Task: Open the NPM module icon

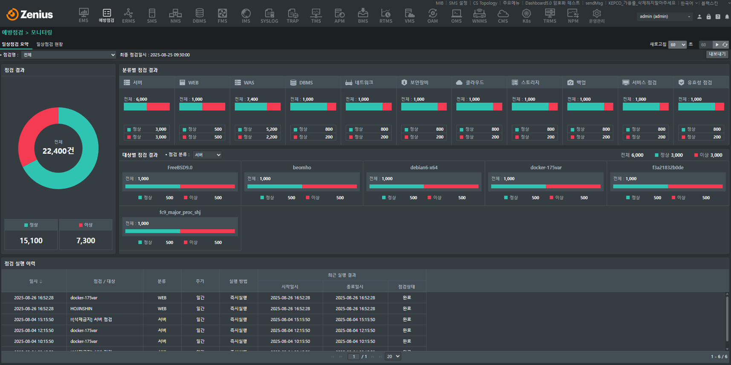Action: point(573,15)
